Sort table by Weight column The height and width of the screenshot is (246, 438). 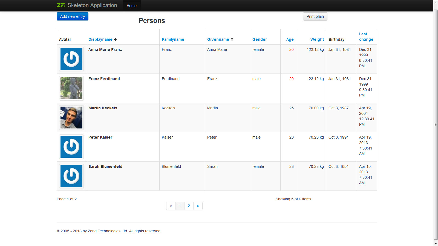pyautogui.click(x=317, y=39)
